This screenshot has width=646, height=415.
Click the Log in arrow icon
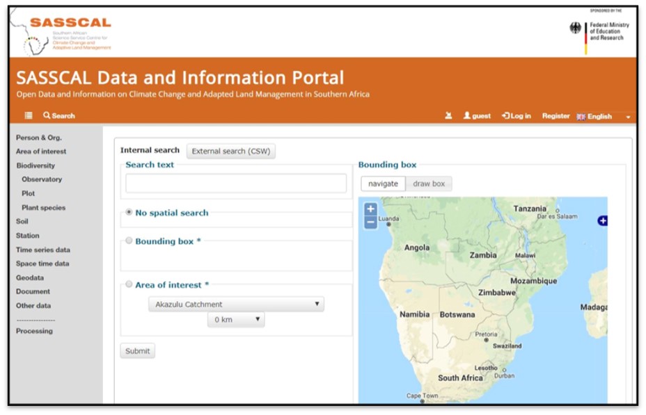[x=506, y=116]
